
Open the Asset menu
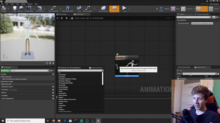point(12,4)
